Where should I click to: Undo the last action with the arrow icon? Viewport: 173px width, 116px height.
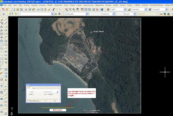(x=54, y=9)
